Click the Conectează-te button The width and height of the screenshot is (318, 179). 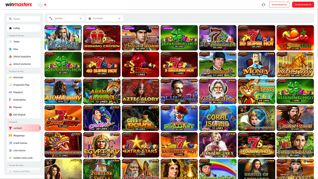coord(279,4)
